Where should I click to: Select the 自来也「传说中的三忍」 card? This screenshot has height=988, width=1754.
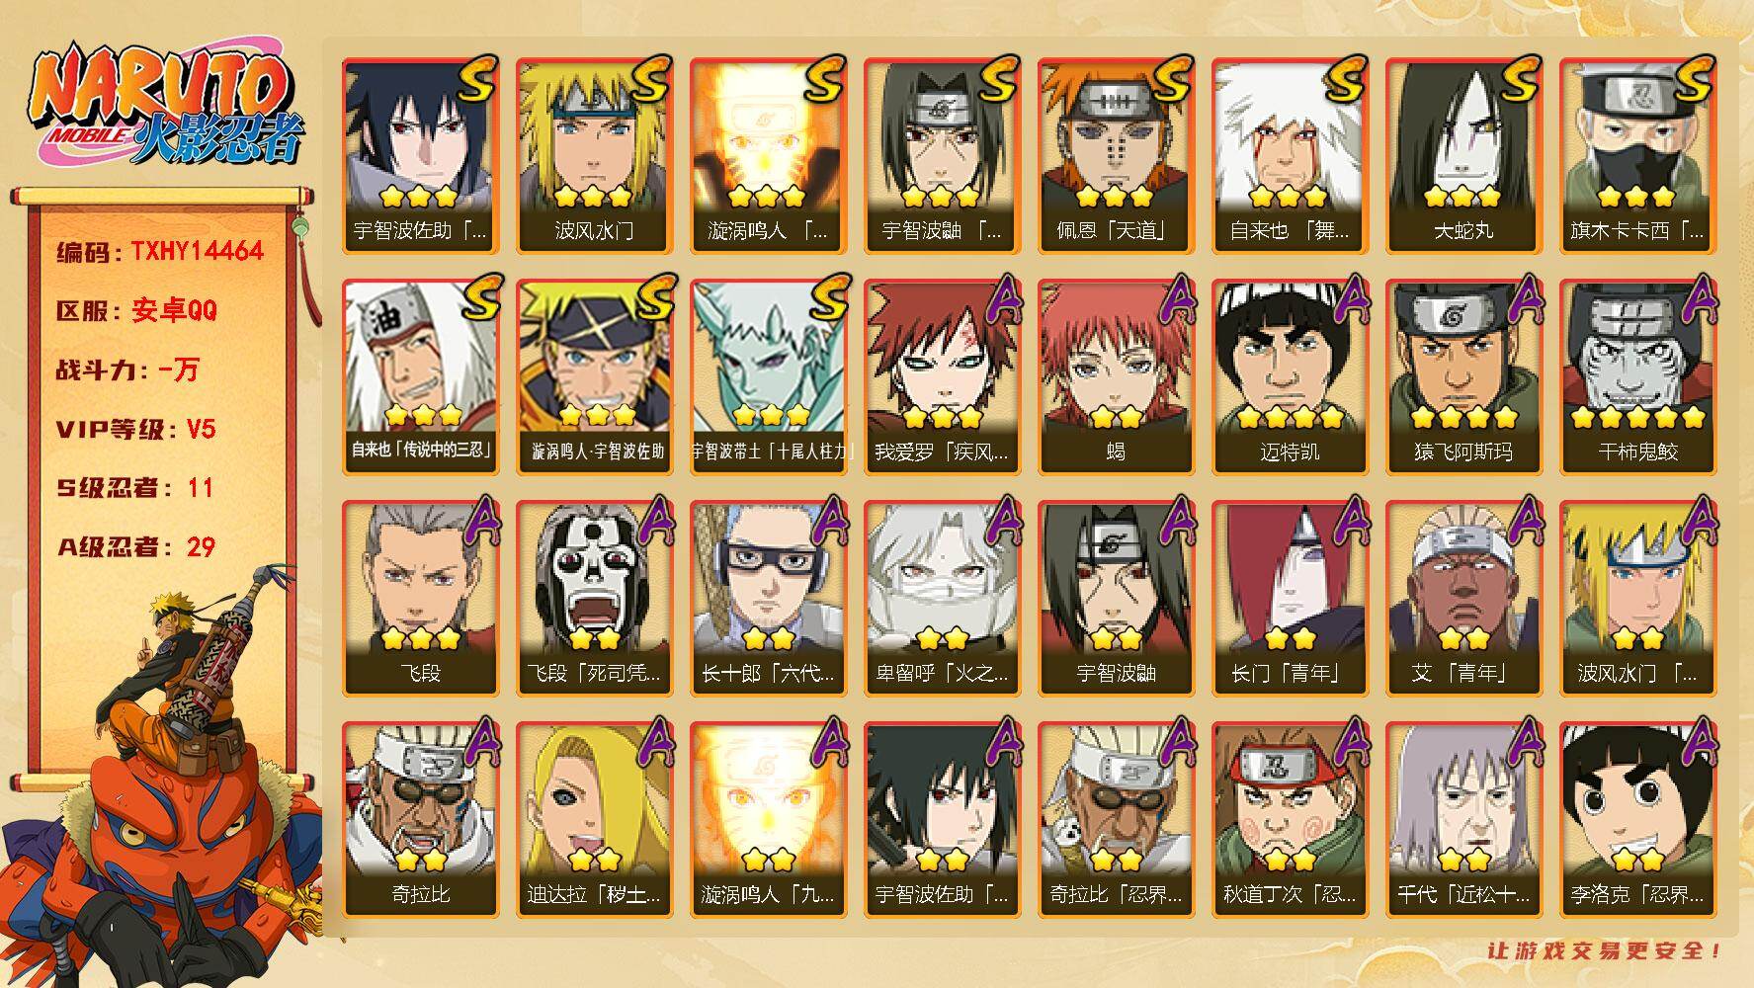click(x=420, y=376)
